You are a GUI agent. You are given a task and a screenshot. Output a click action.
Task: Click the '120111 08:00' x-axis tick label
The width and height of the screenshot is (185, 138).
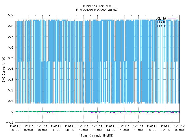[x=70, y=128]
